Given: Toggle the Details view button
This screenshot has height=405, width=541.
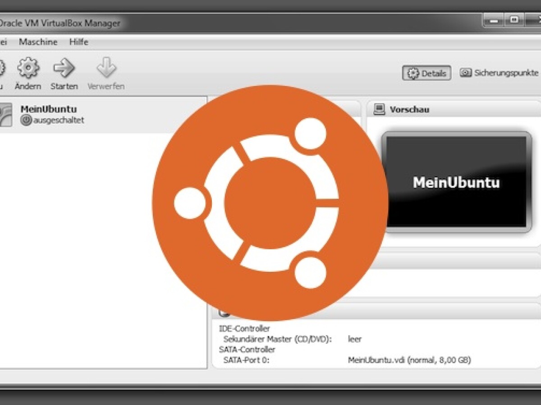Looking at the screenshot, I should coord(426,73).
